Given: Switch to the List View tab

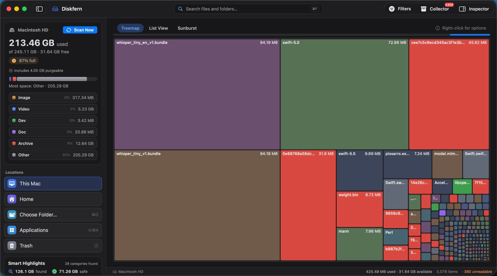Looking at the screenshot, I should click(158, 28).
